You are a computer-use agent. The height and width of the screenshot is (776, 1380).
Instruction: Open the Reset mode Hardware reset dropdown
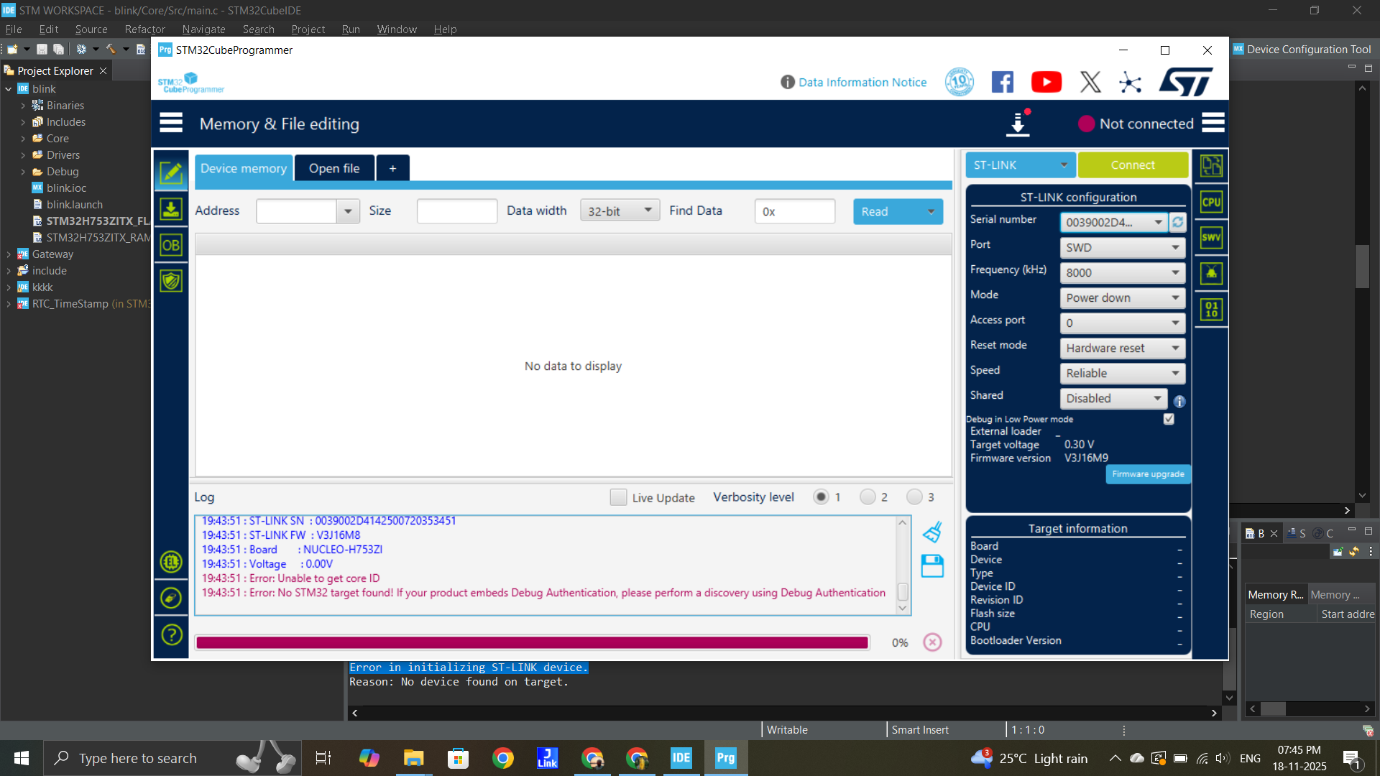(1122, 348)
